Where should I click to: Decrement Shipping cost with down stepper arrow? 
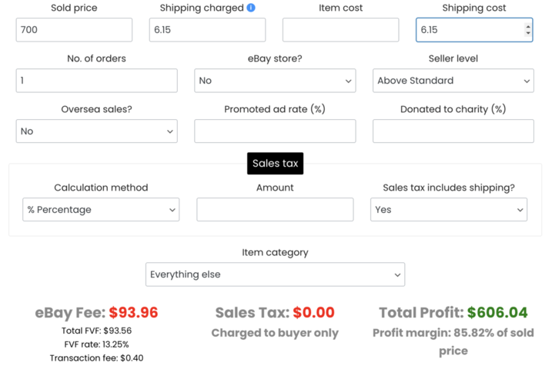click(527, 33)
